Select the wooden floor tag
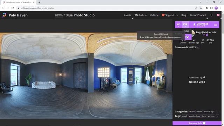Viewport: 224px width, 126px height. coord(195,116)
